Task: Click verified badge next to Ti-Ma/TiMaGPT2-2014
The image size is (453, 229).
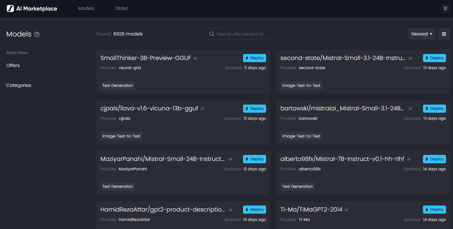Action: [347, 210]
